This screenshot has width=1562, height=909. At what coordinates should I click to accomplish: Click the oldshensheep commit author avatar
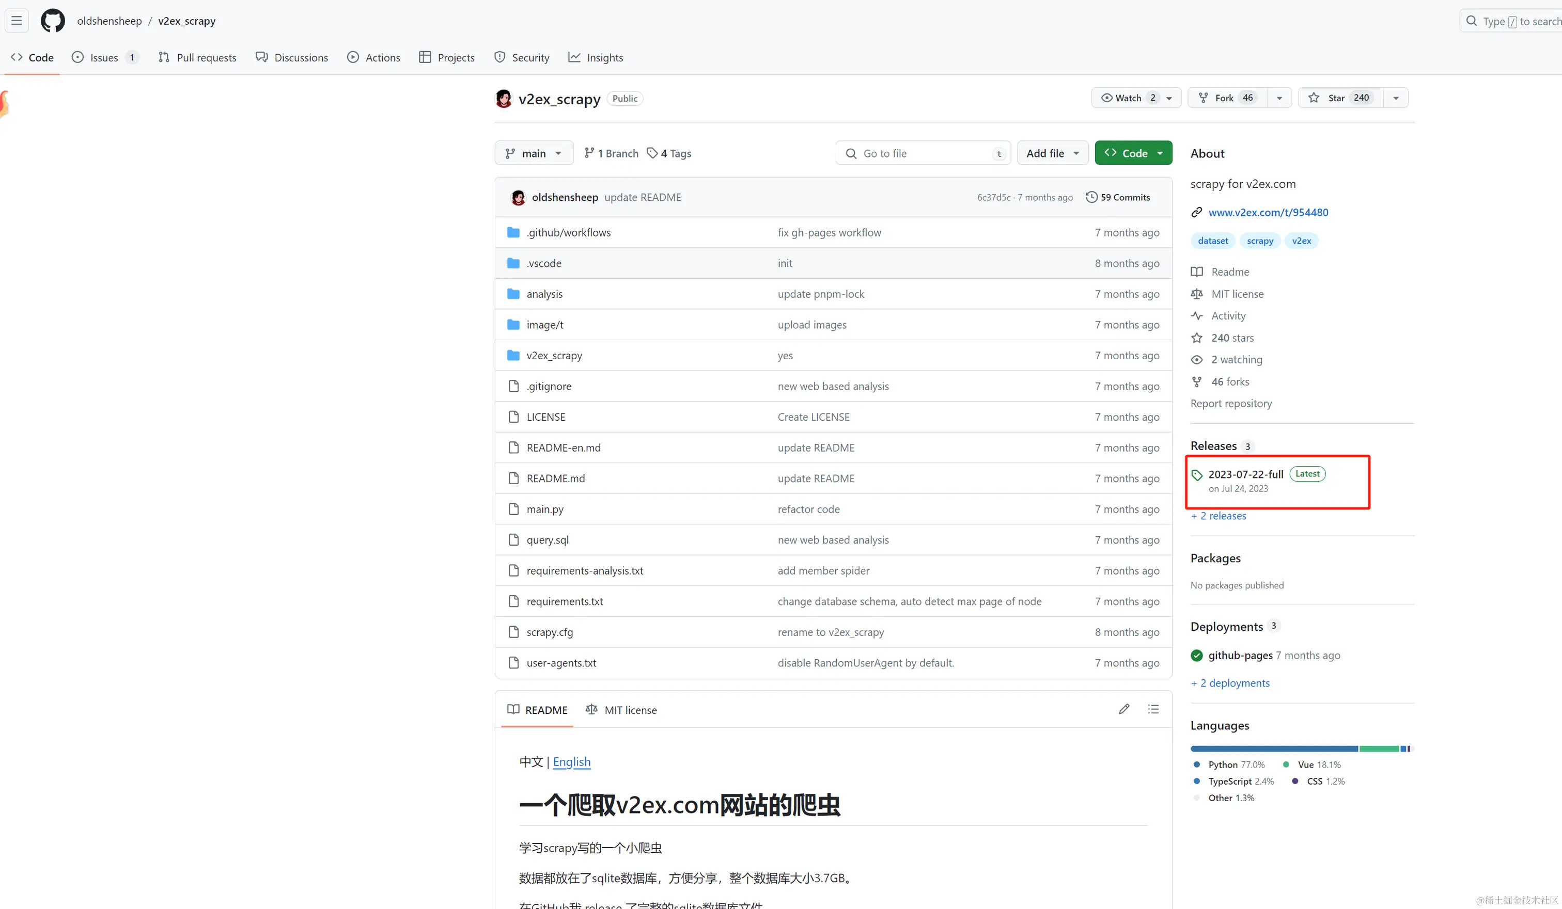tap(518, 198)
